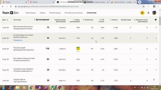Open article Я сказал деду, что он рано
This screenshot has width=161, height=90.
23,36
